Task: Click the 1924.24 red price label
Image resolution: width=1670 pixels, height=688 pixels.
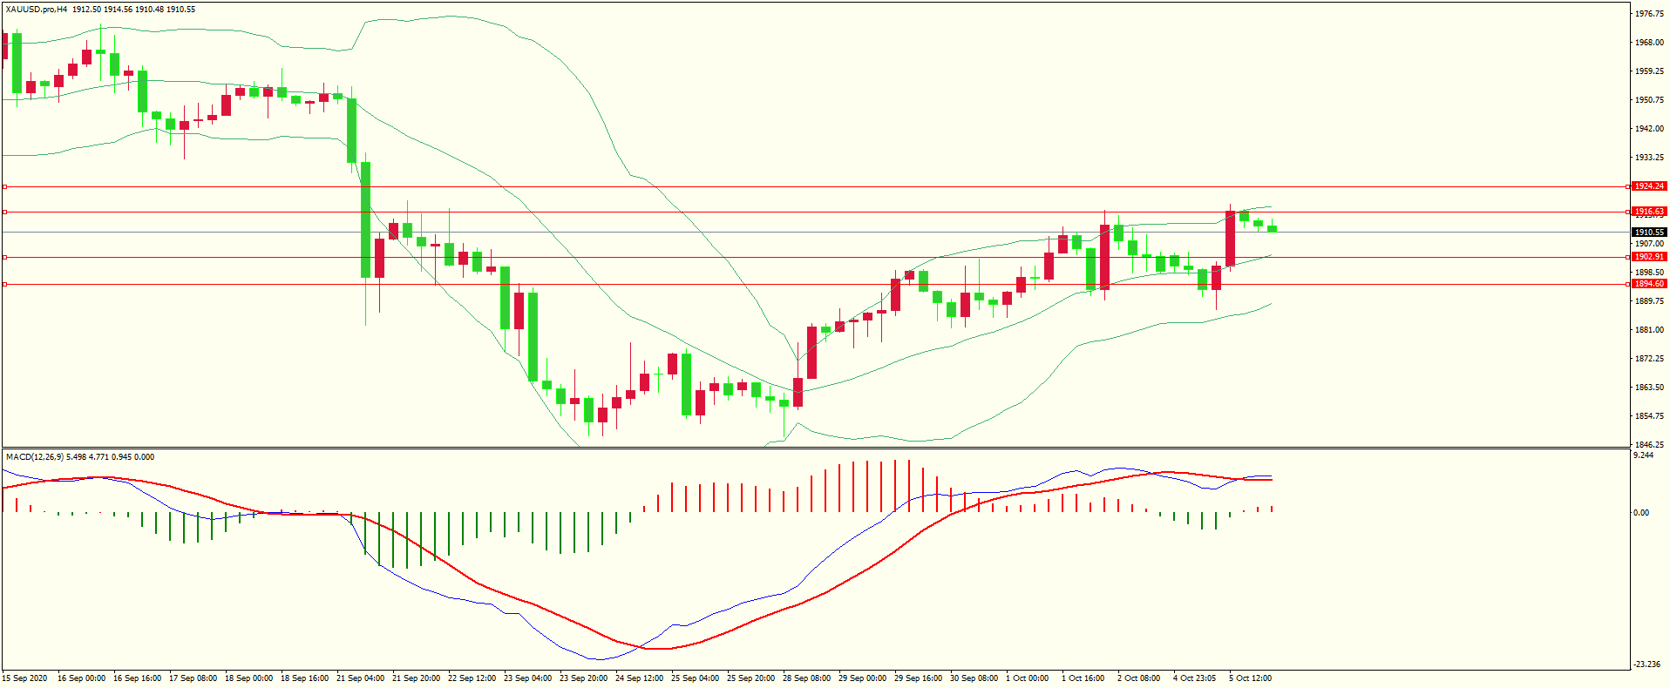Action: point(1648,186)
